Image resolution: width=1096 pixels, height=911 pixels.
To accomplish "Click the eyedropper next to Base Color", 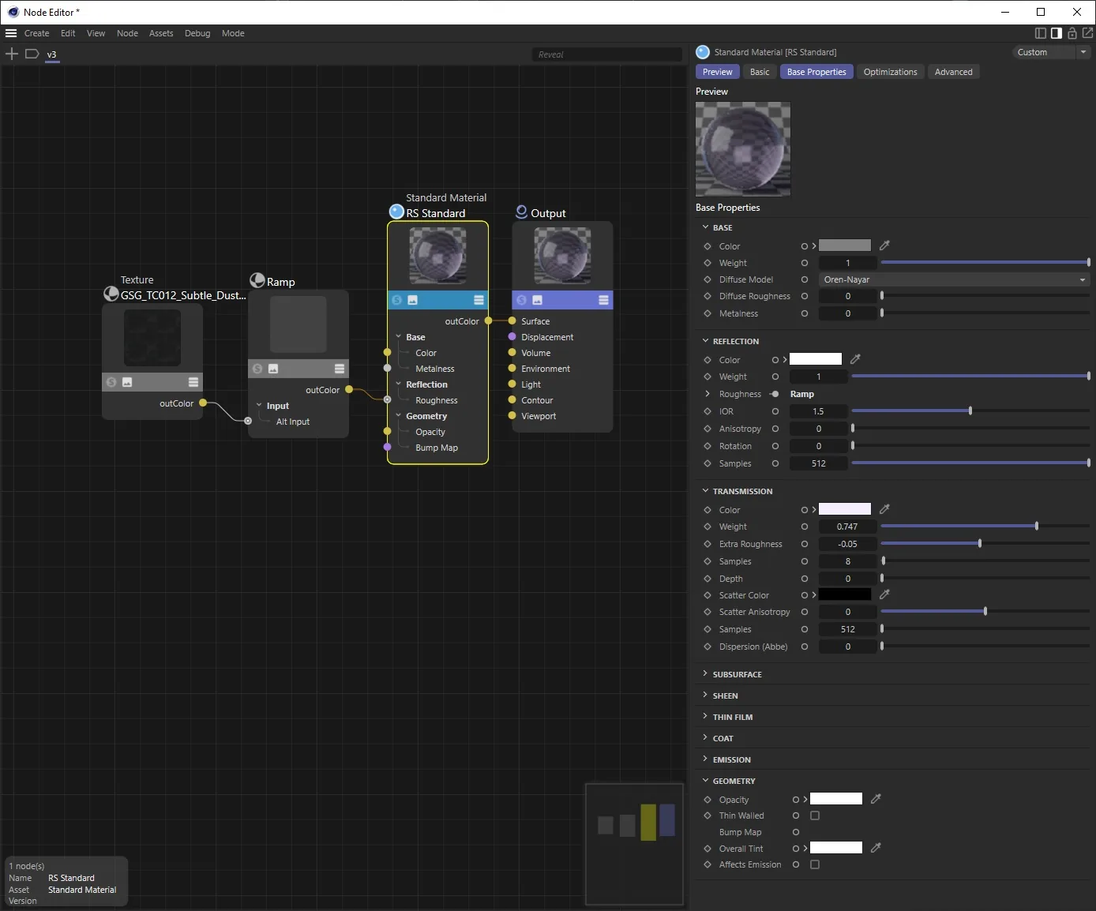I will (884, 246).
